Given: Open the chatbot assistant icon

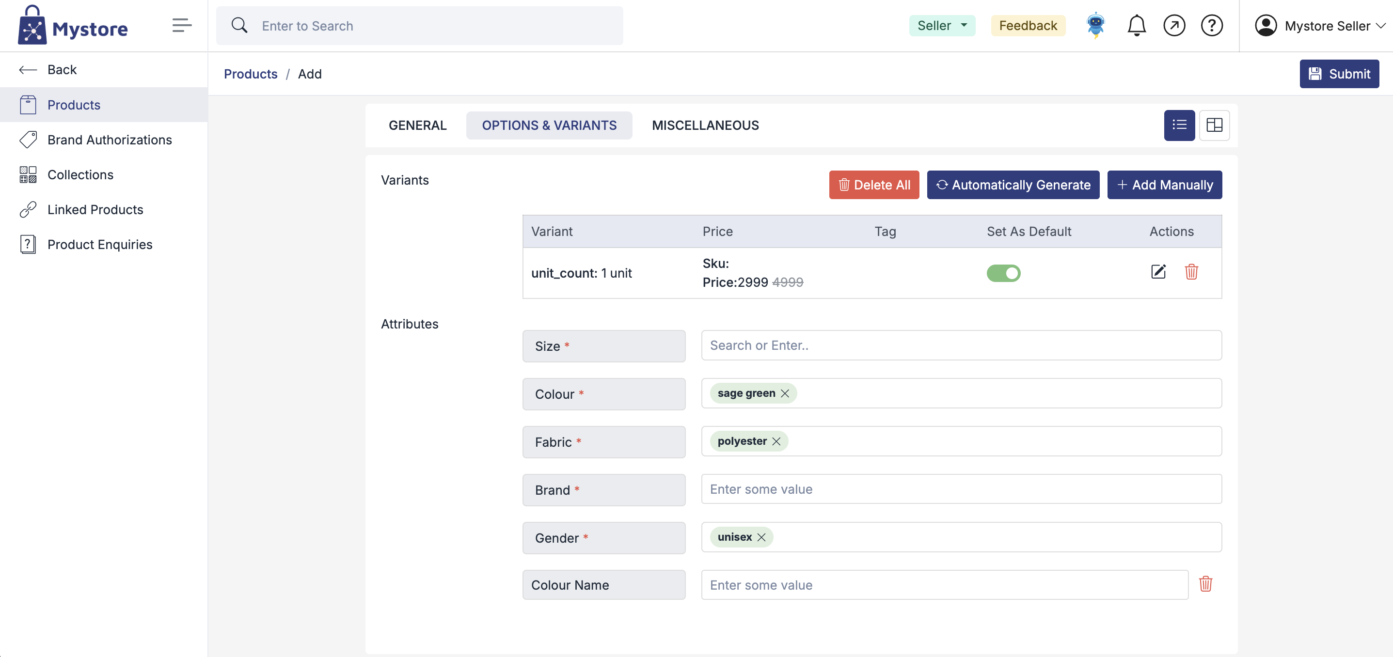Looking at the screenshot, I should tap(1095, 25).
